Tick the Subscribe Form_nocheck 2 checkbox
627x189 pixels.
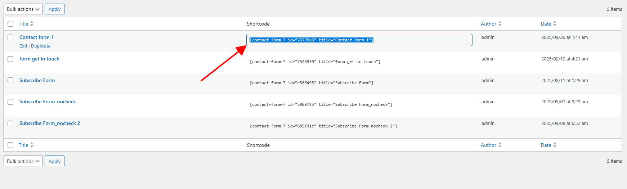point(10,123)
